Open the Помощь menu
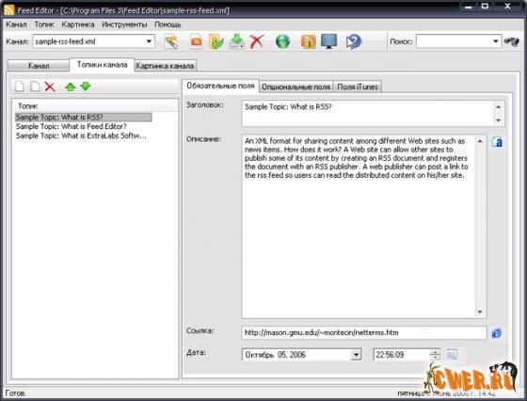Viewport: 527px width, 401px height. (x=168, y=24)
